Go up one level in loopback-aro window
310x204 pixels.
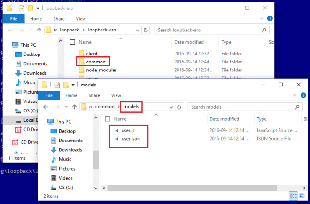pos(39,30)
